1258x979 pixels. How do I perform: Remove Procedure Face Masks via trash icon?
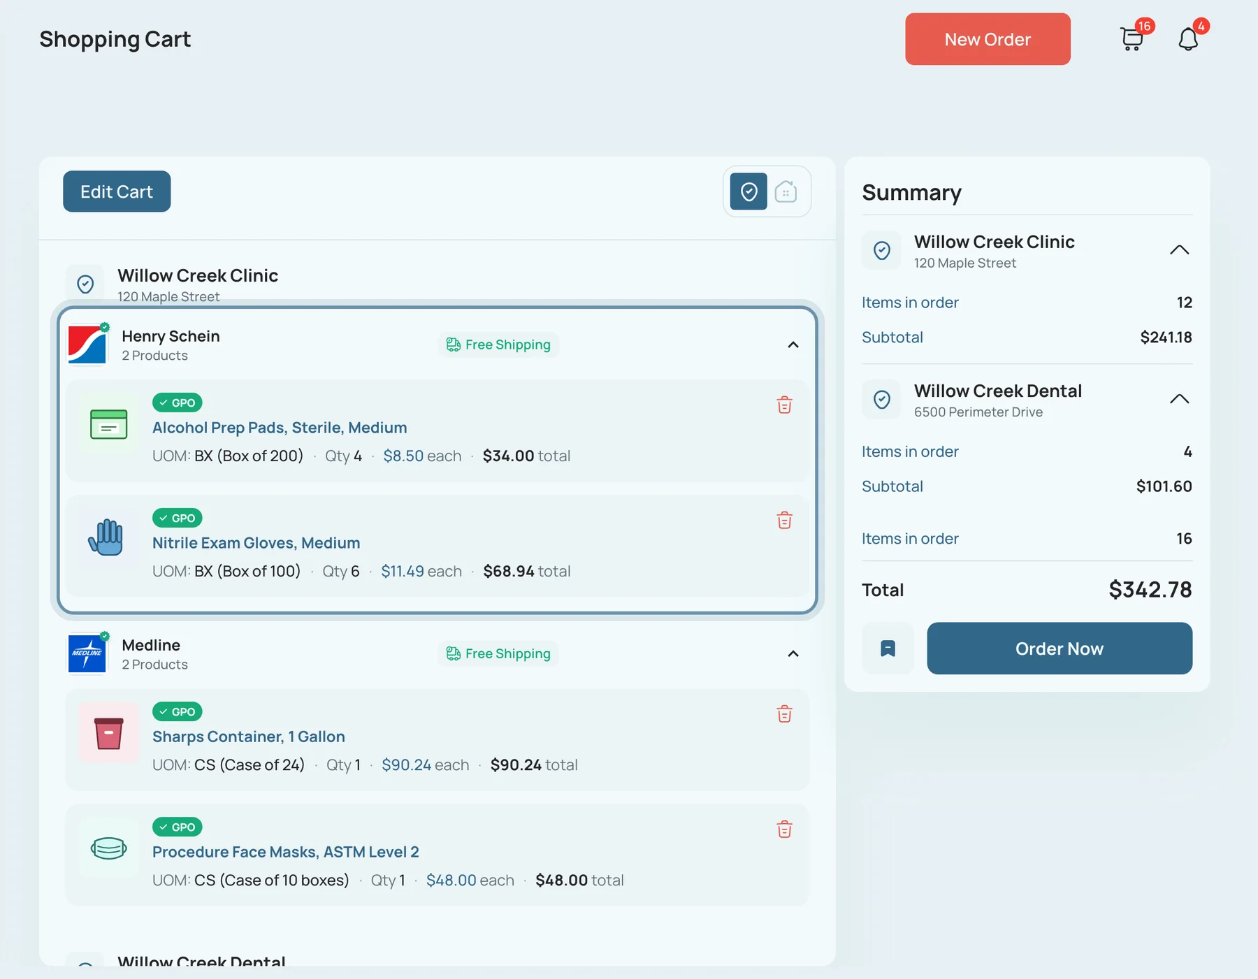[784, 829]
